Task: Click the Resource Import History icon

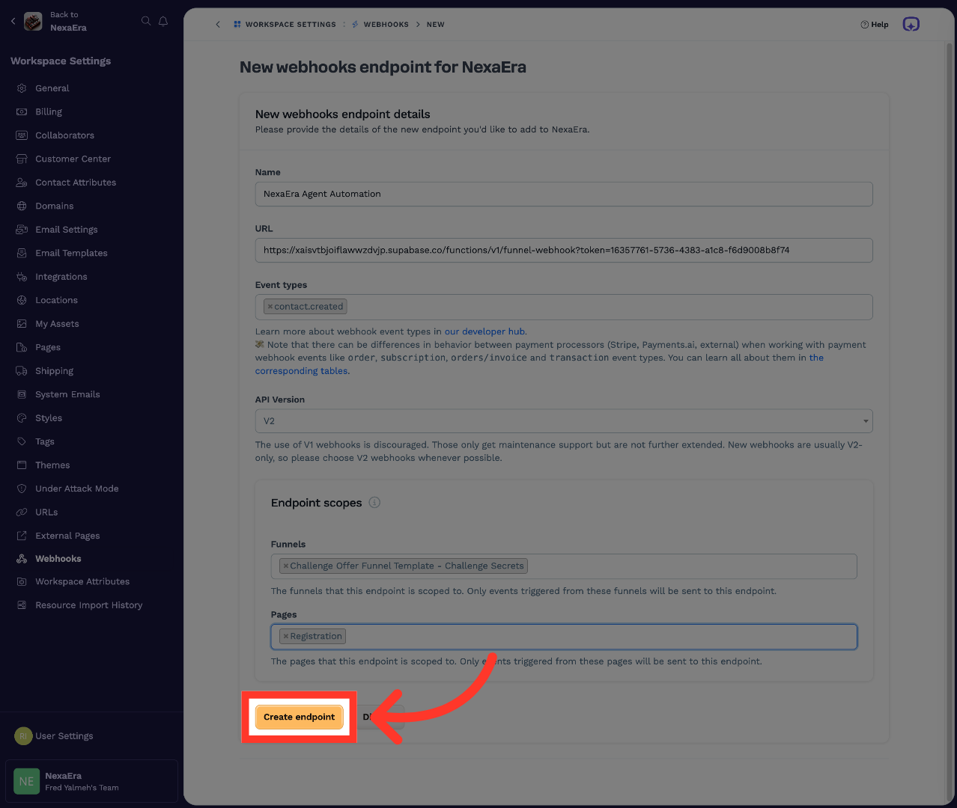Action: pyautogui.click(x=22, y=605)
